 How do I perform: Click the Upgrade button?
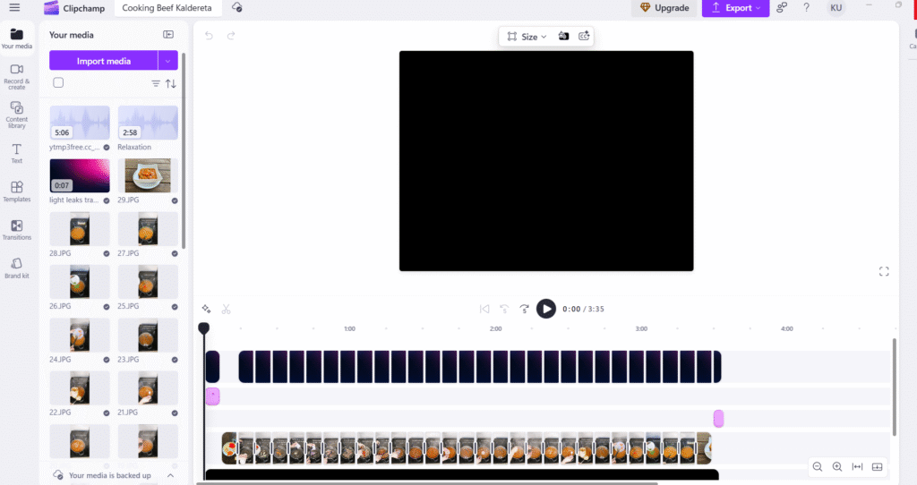[664, 8]
